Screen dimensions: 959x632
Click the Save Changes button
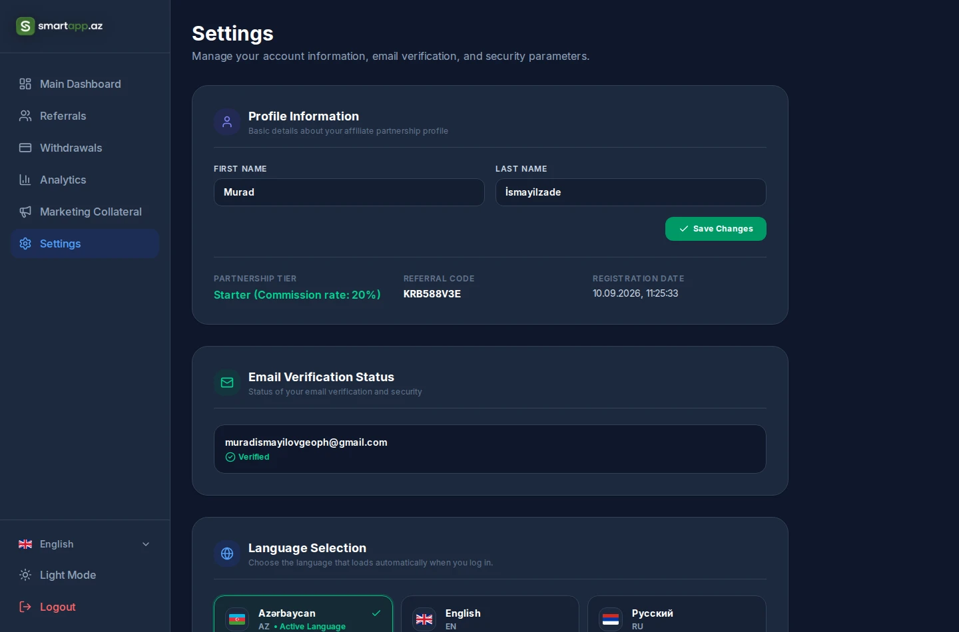point(716,229)
